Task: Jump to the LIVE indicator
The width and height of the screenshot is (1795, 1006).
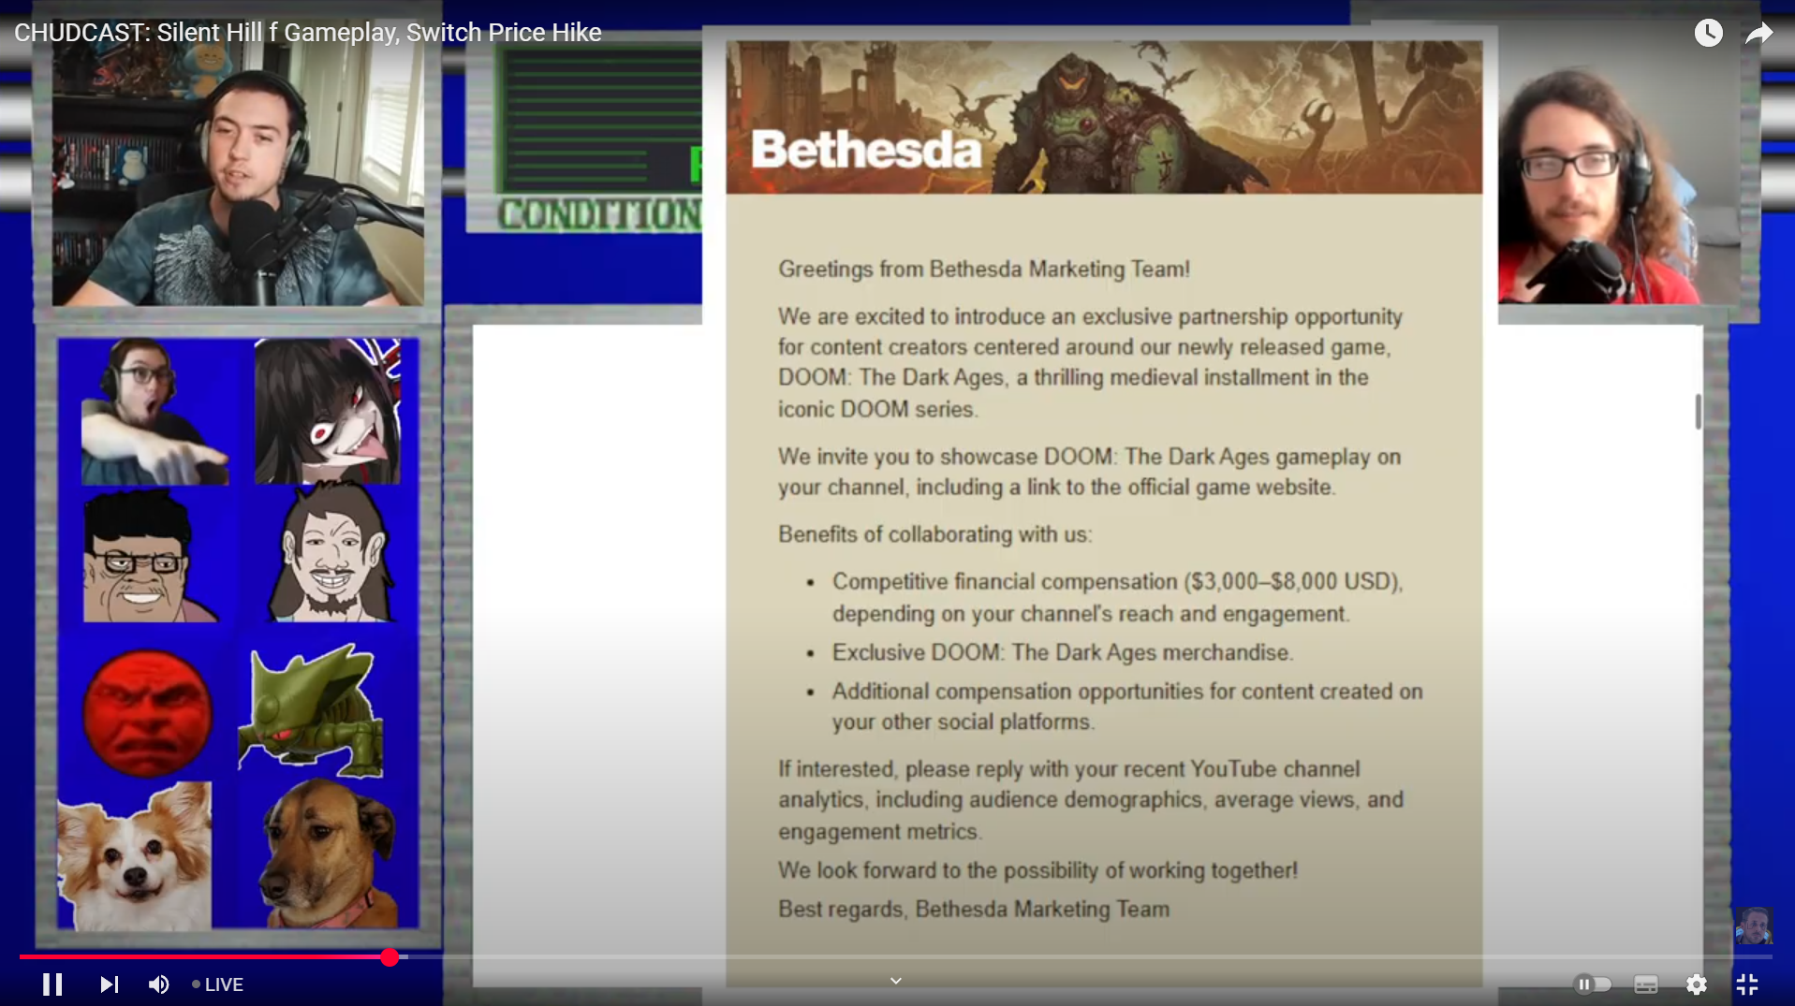Action: (217, 984)
